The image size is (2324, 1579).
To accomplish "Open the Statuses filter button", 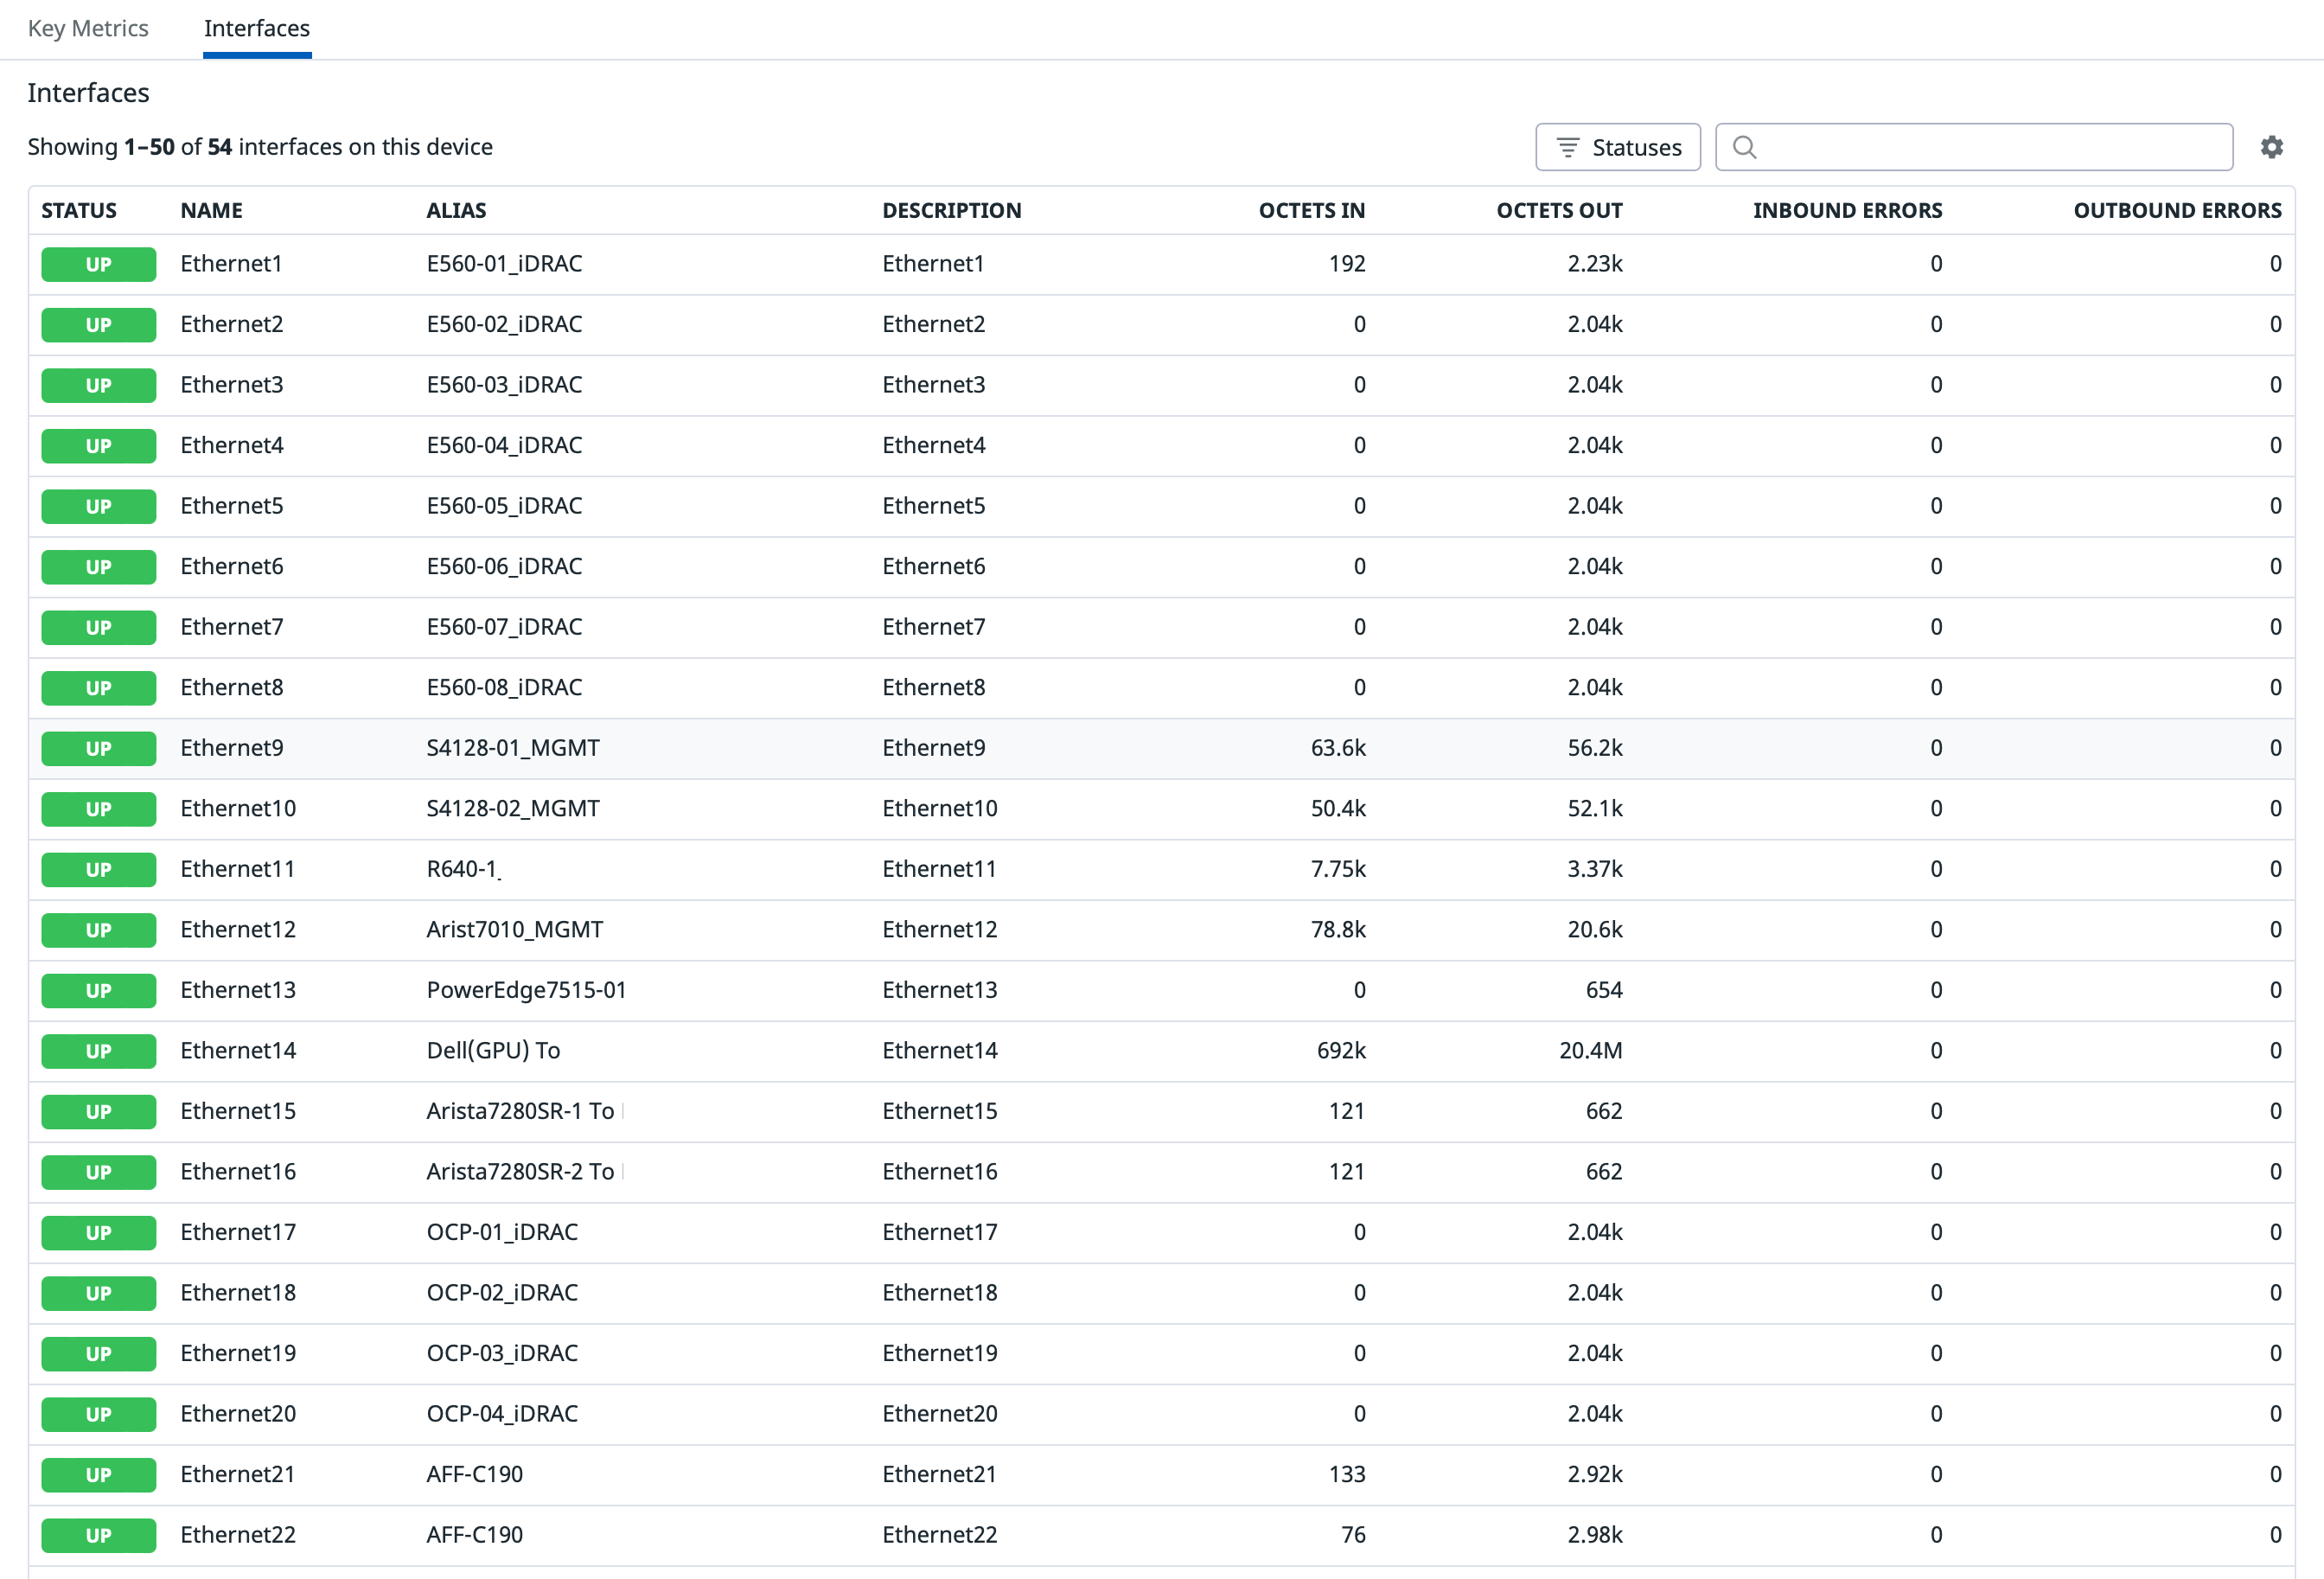I will point(1617,147).
